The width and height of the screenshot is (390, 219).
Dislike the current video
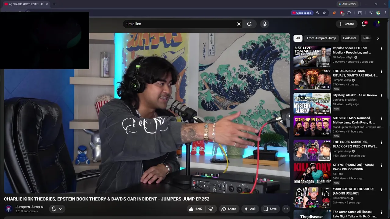pyautogui.click(x=211, y=209)
